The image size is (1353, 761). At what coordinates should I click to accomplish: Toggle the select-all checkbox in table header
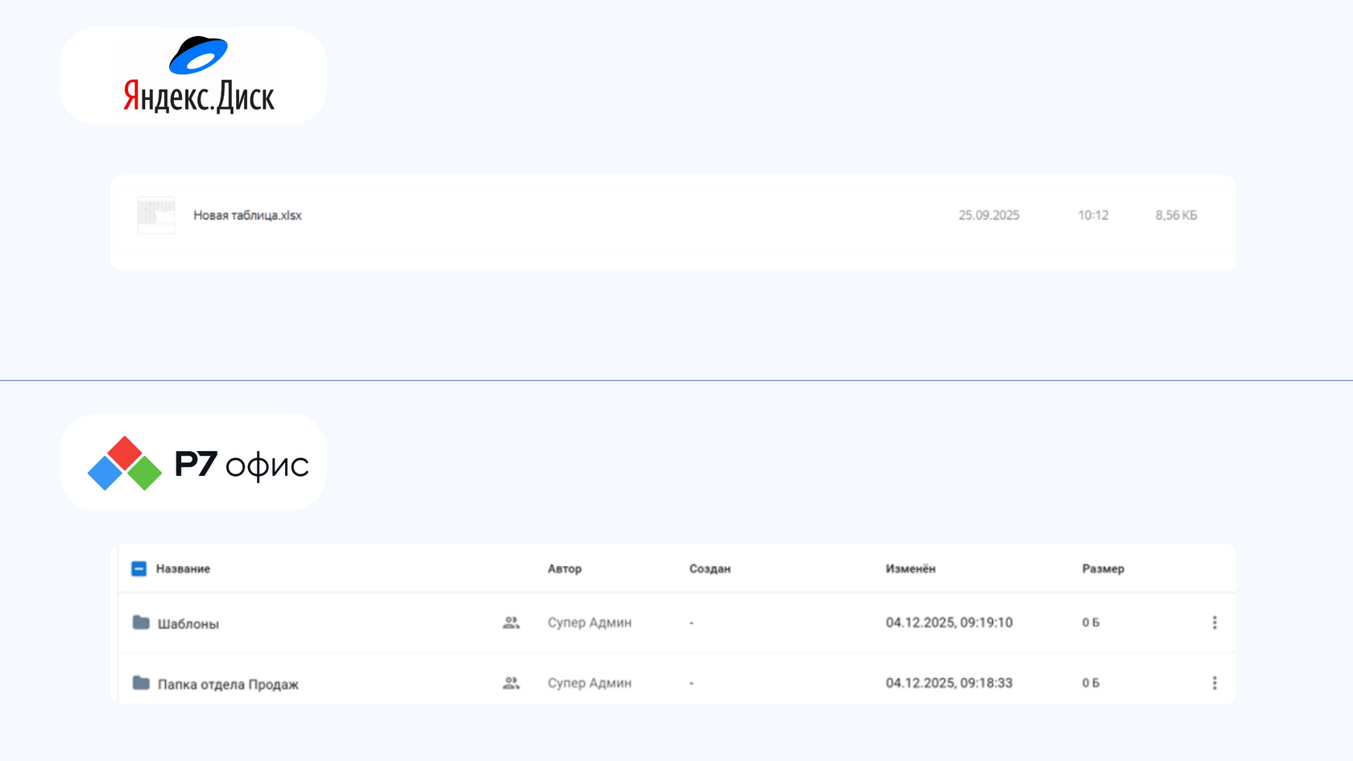point(139,569)
